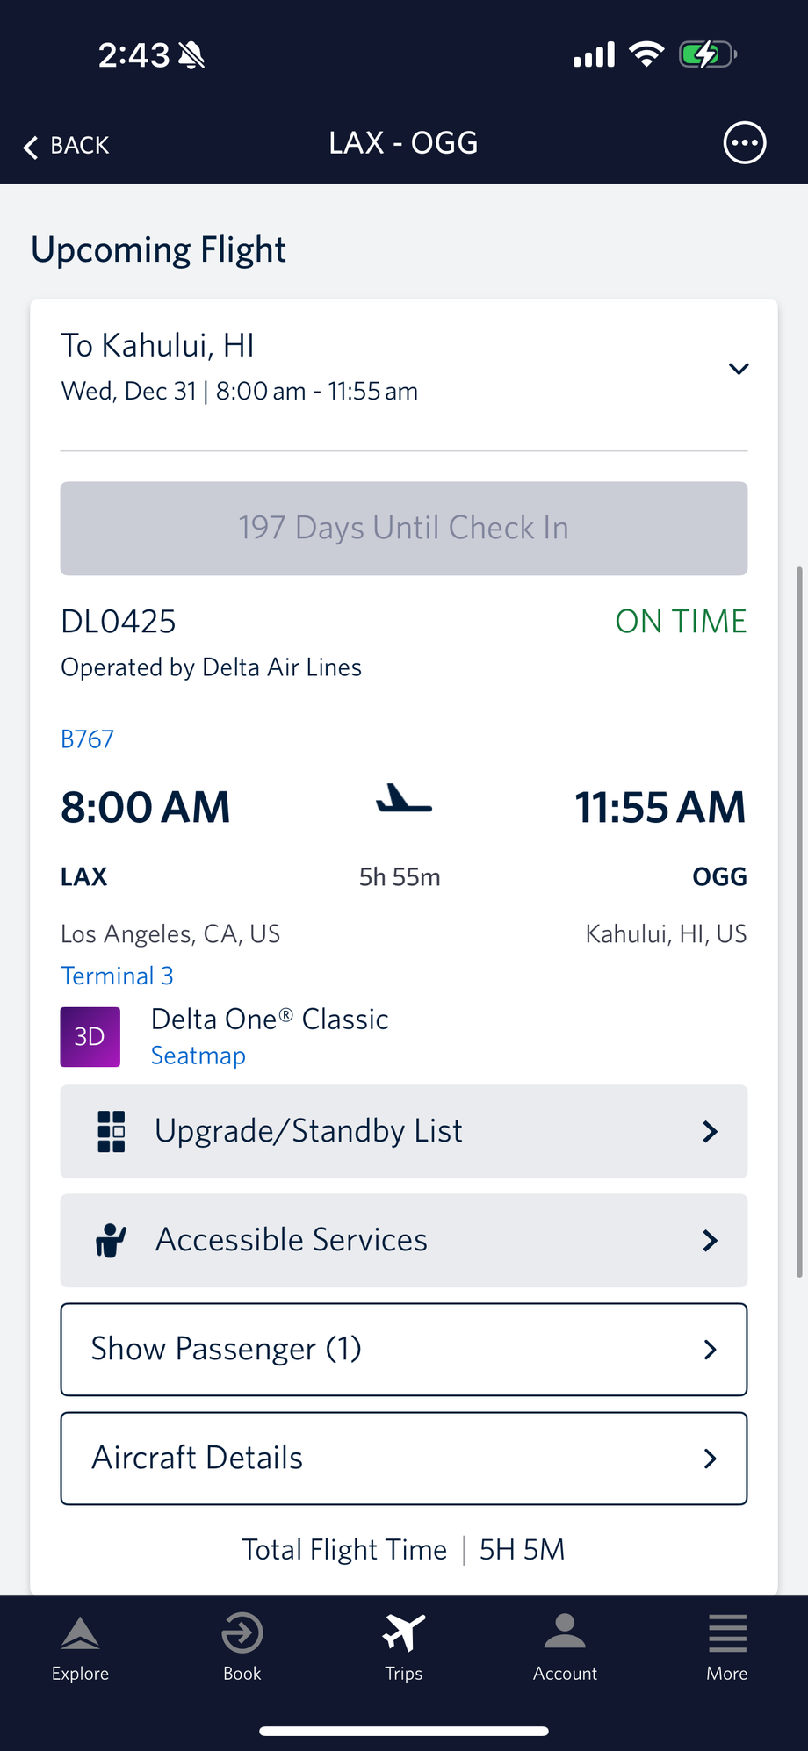Tap the Explore triangle icon
Viewport: 808px width, 1751px height.
pyautogui.click(x=80, y=1634)
